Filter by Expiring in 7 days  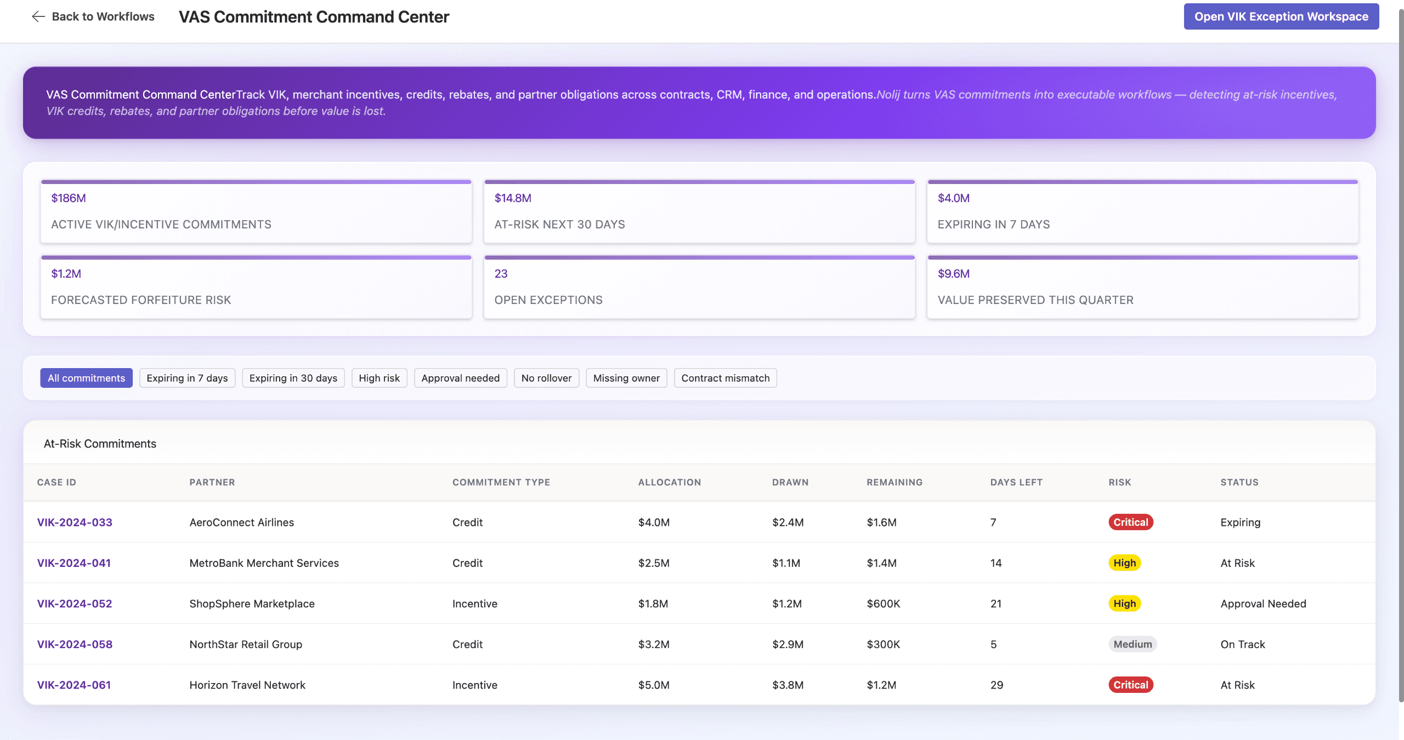[187, 378]
